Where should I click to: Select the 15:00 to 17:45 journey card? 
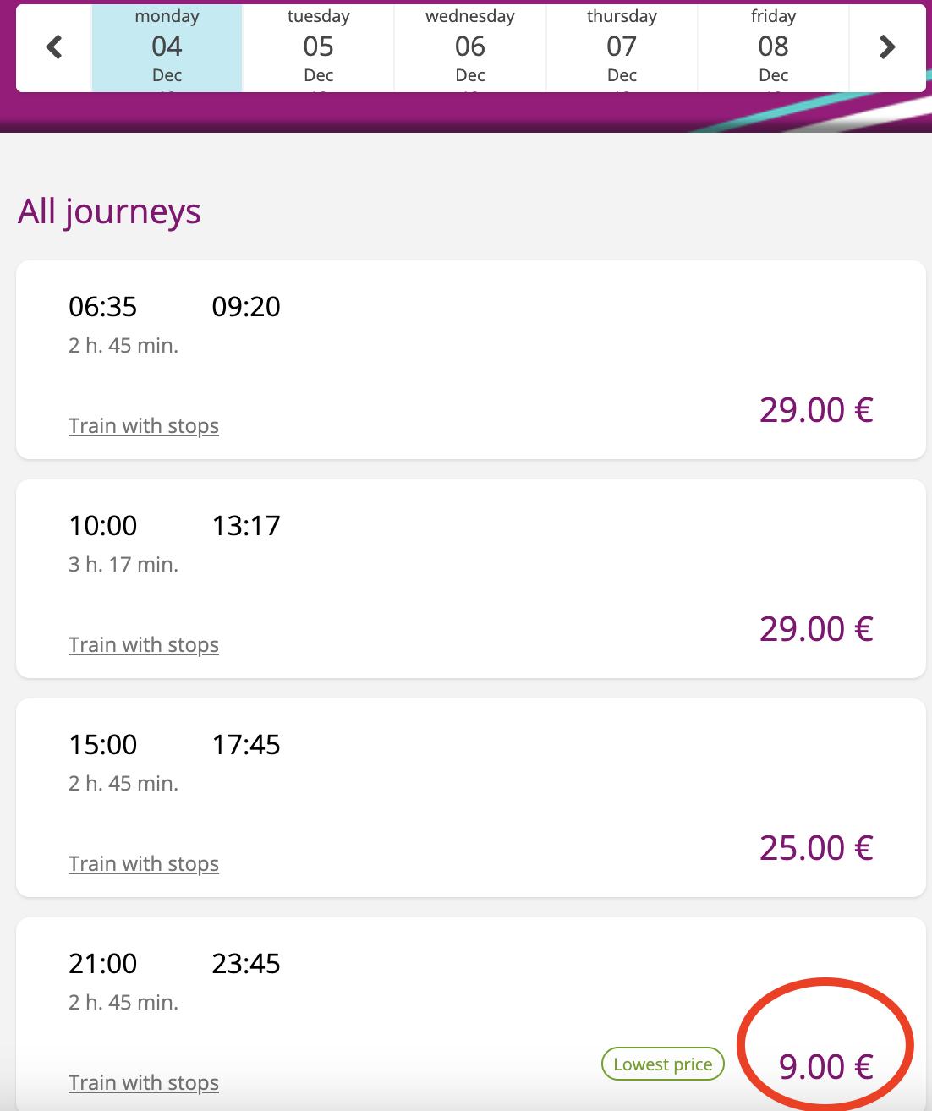pyautogui.click(x=471, y=798)
